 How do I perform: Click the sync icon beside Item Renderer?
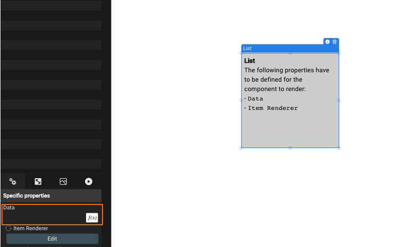coord(8,228)
